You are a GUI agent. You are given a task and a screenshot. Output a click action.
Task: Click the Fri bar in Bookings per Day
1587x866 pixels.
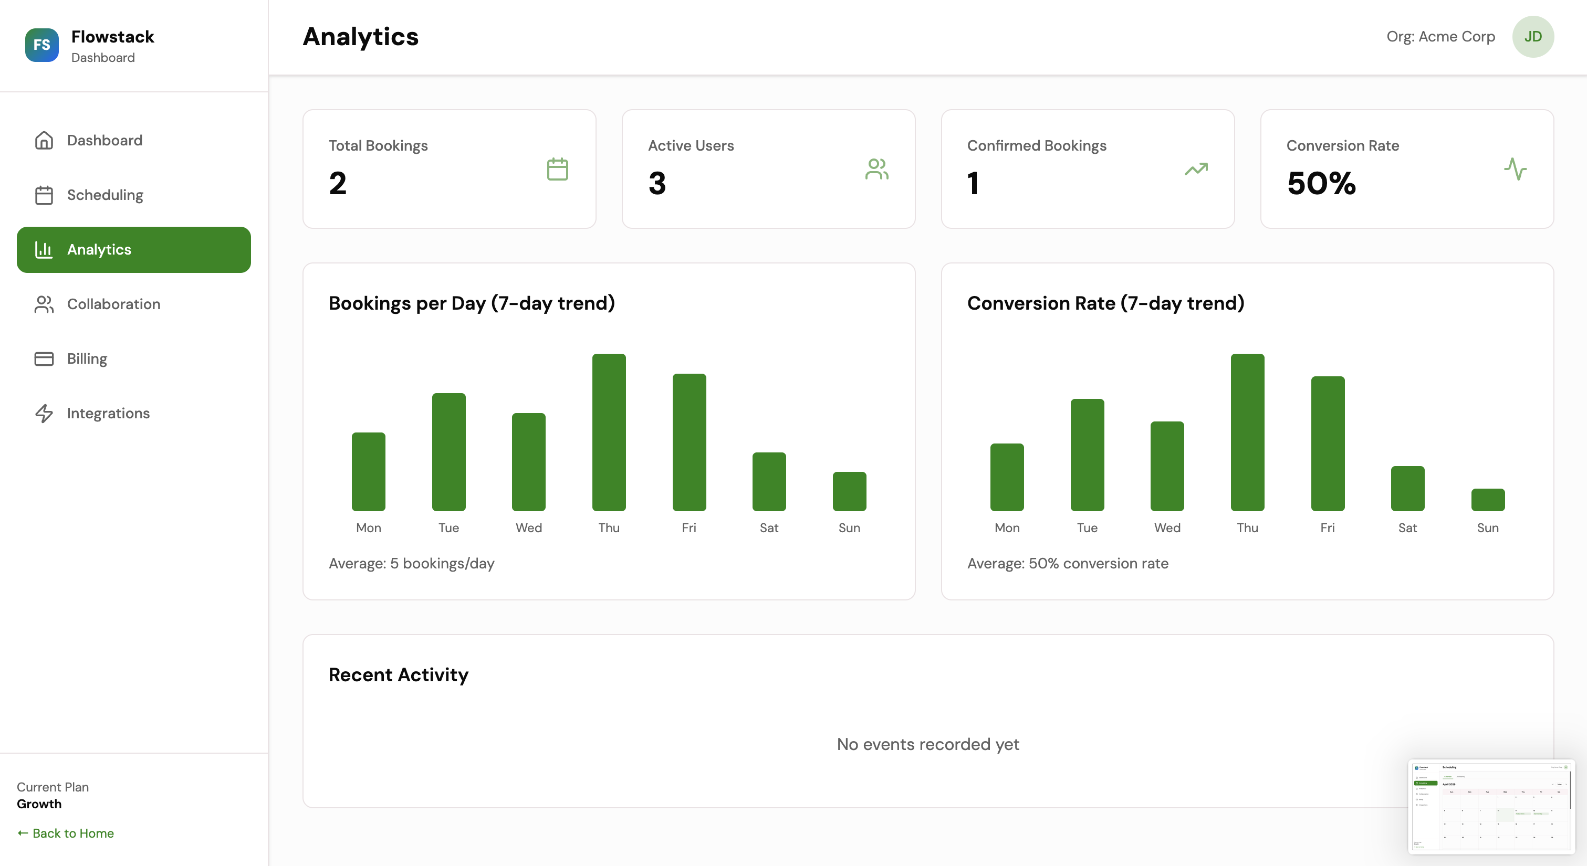689,441
